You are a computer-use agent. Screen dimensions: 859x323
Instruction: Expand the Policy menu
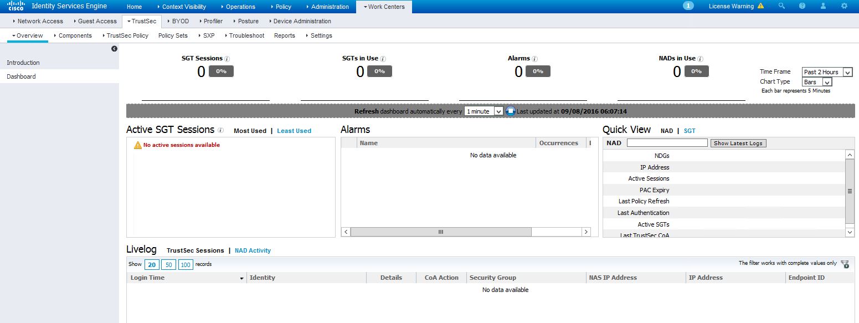click(x=281, y=7)
